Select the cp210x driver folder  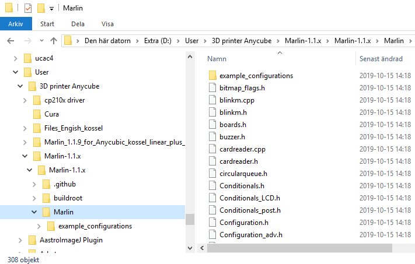pyautogui.click(x=65, y=100)
